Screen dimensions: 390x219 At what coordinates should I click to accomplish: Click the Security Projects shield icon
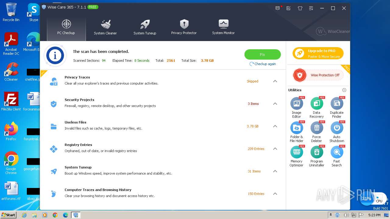click(54, 104)
